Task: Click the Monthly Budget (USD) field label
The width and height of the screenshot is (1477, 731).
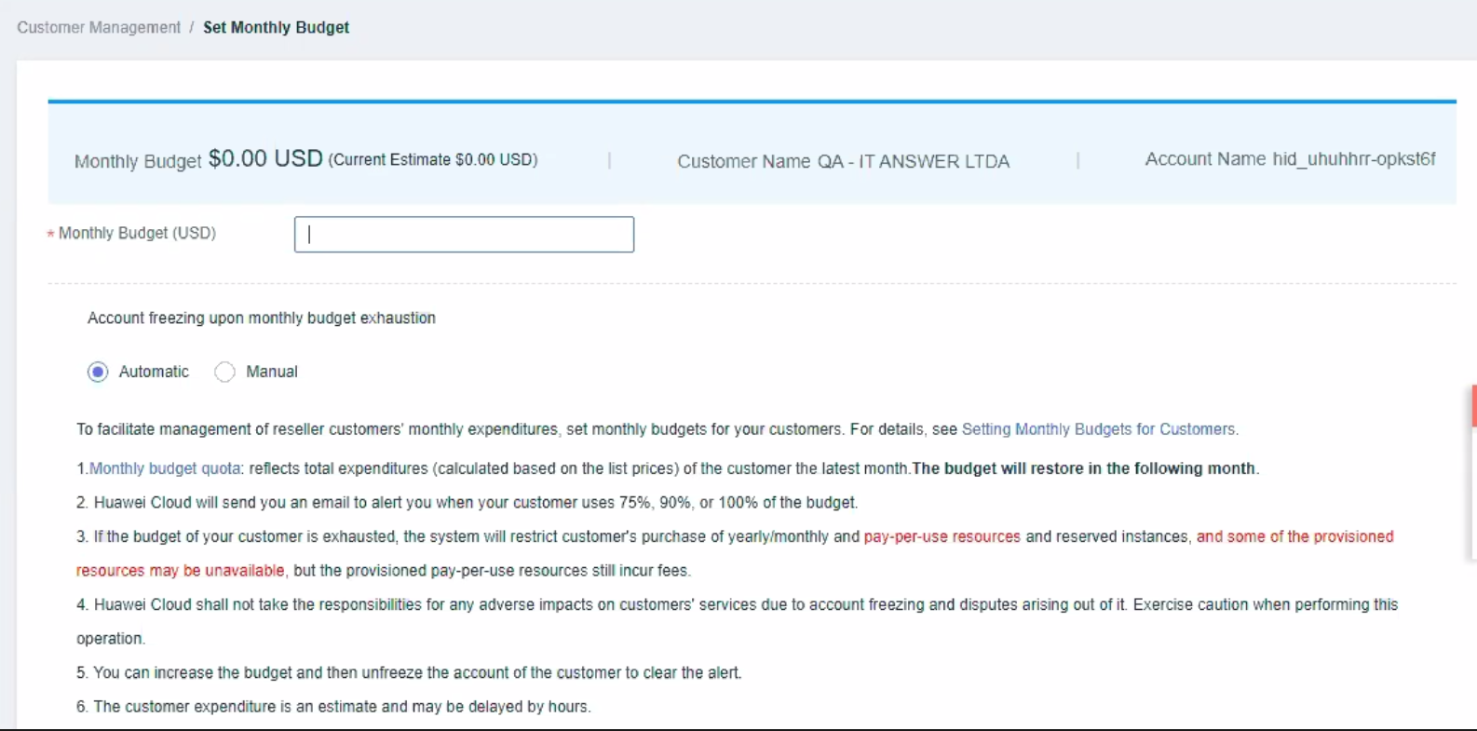Action: click(137, 234)
